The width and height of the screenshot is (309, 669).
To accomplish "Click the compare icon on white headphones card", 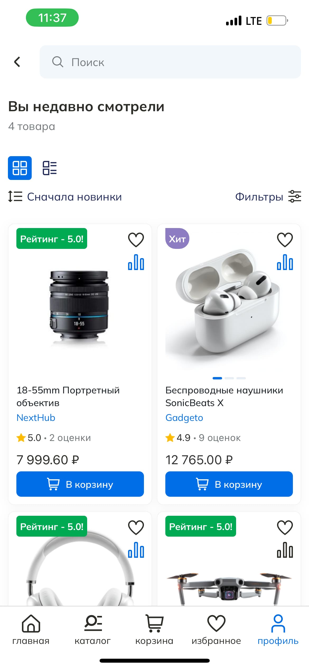I will (x=136, y=550).
